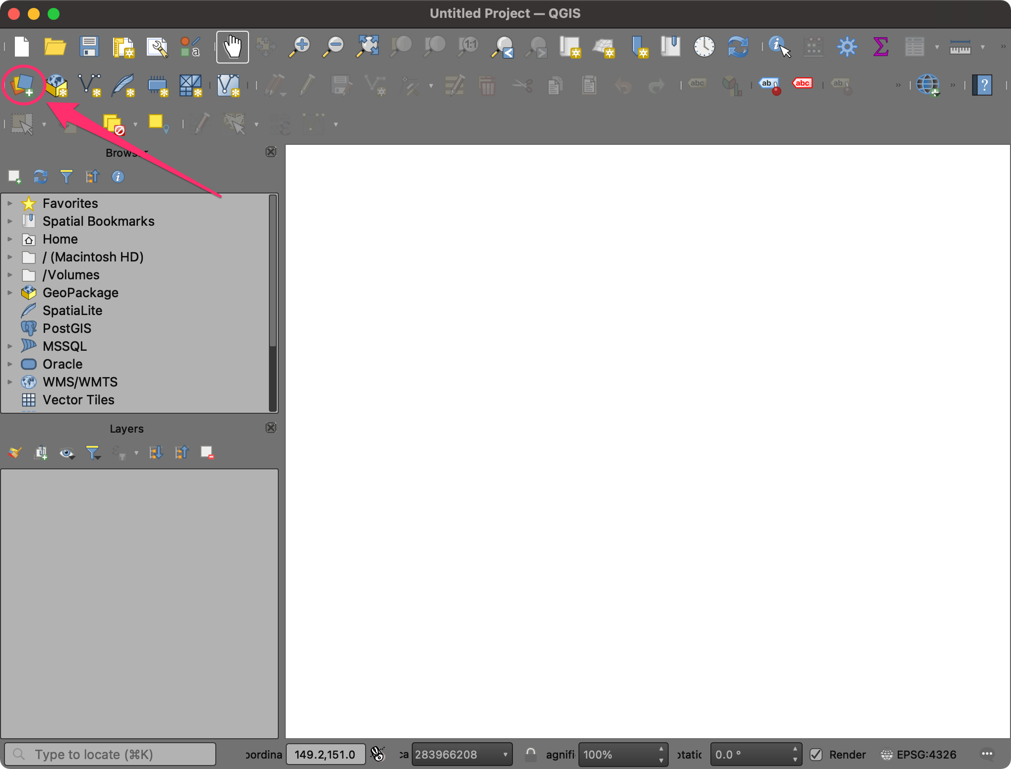Open the Temporal Controller clock icon
Screen dimensions: 1011x769
[x=704, y=47]
